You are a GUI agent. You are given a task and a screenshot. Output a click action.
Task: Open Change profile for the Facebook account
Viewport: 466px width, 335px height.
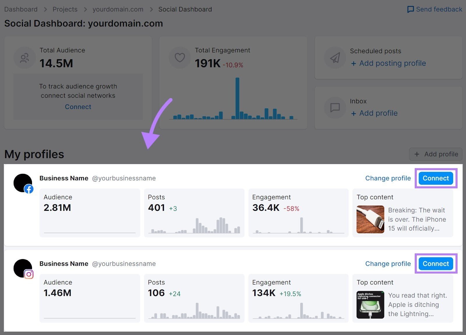pos(388,178)
